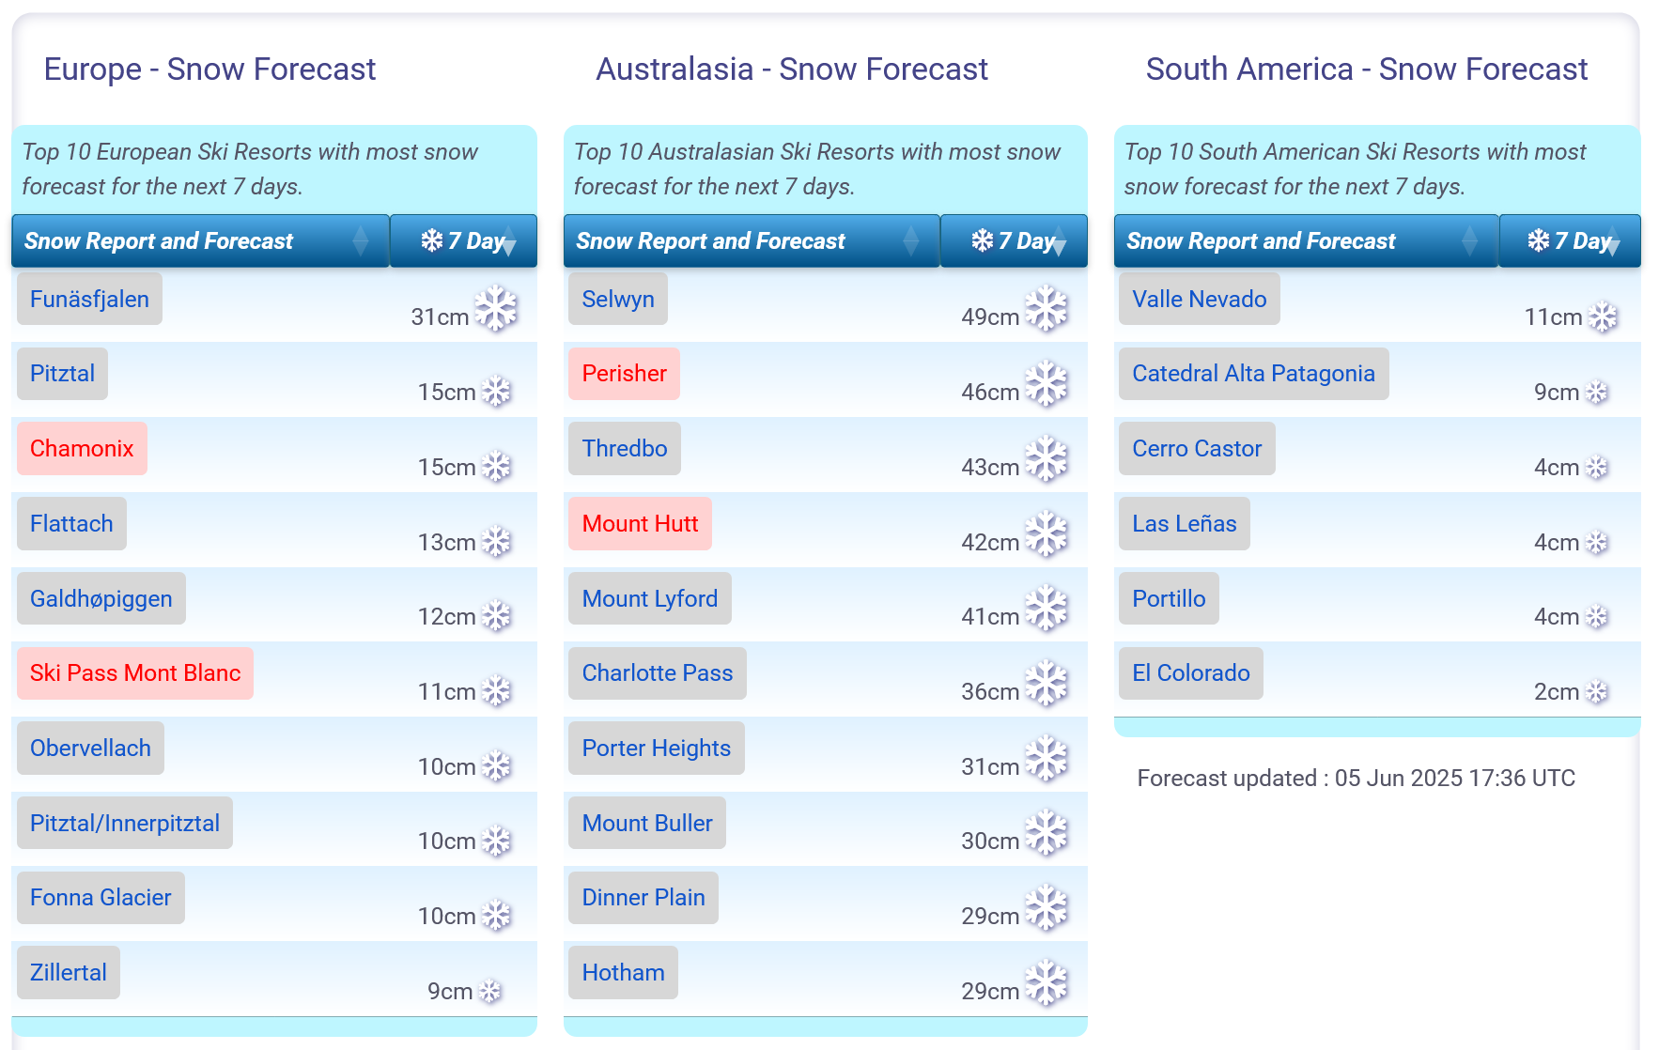Sort Australasia table by 7 Day column arrow

pyautogui.click(x=1060, y=241)
